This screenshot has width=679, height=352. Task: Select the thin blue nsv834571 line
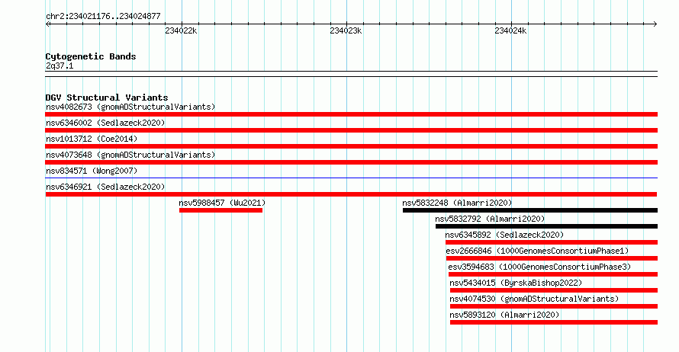[x=351, y=178]
